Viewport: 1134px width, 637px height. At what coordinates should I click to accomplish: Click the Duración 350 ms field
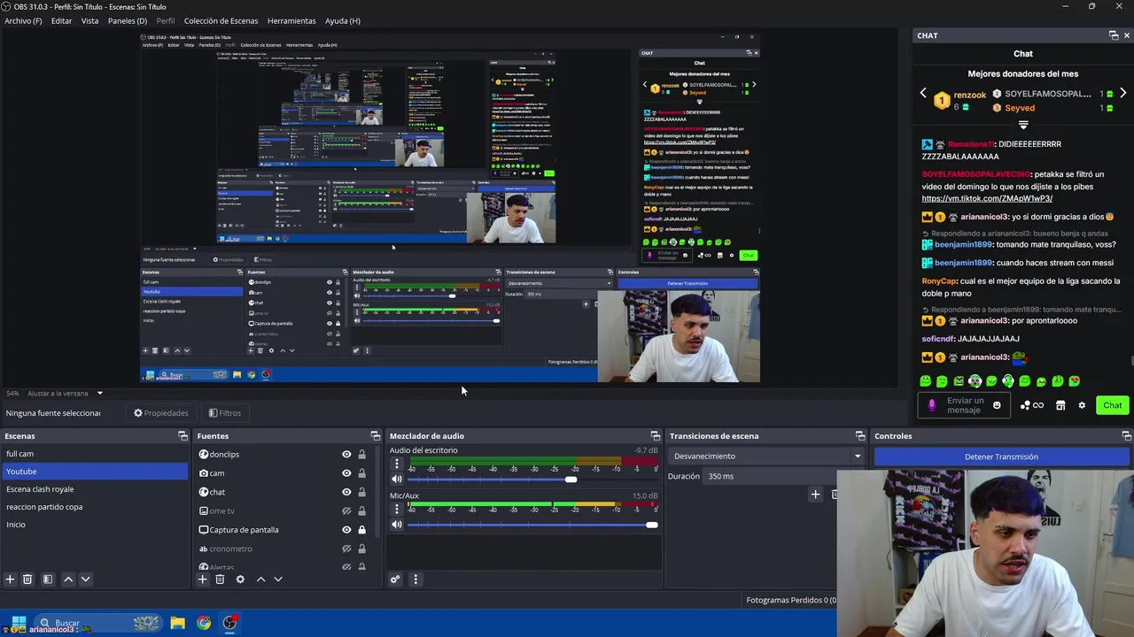point(771,476)
